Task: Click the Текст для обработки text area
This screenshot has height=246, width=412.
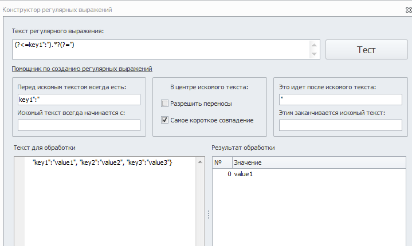Action: 110,201
